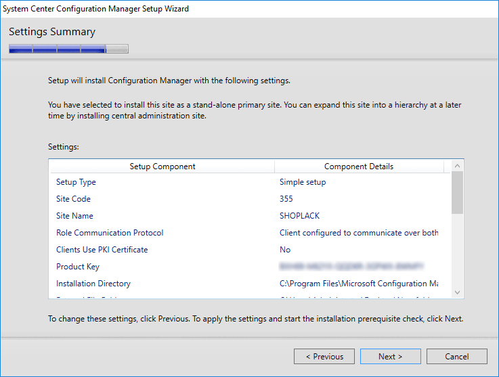
Task: Select the Site Name row label
Action: click(74, 216)
